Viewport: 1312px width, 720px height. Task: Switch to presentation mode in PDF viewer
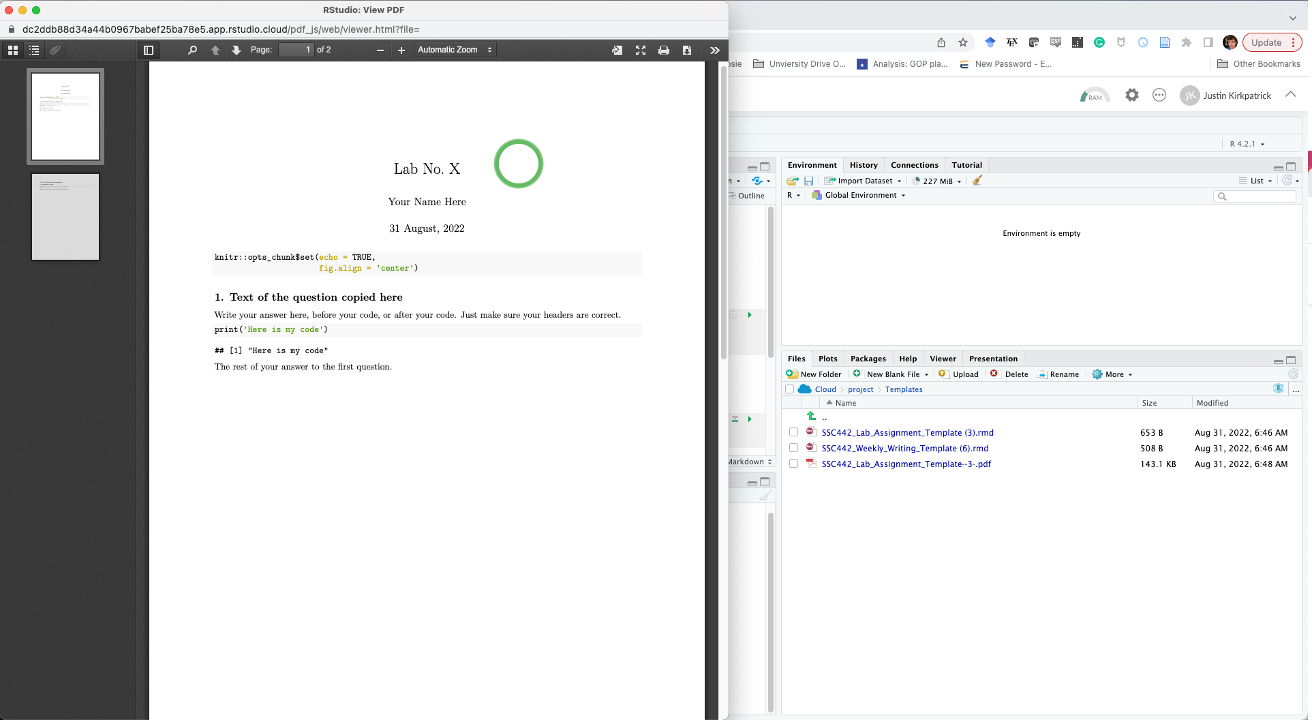pyautogui.click(x=640, y=50)
